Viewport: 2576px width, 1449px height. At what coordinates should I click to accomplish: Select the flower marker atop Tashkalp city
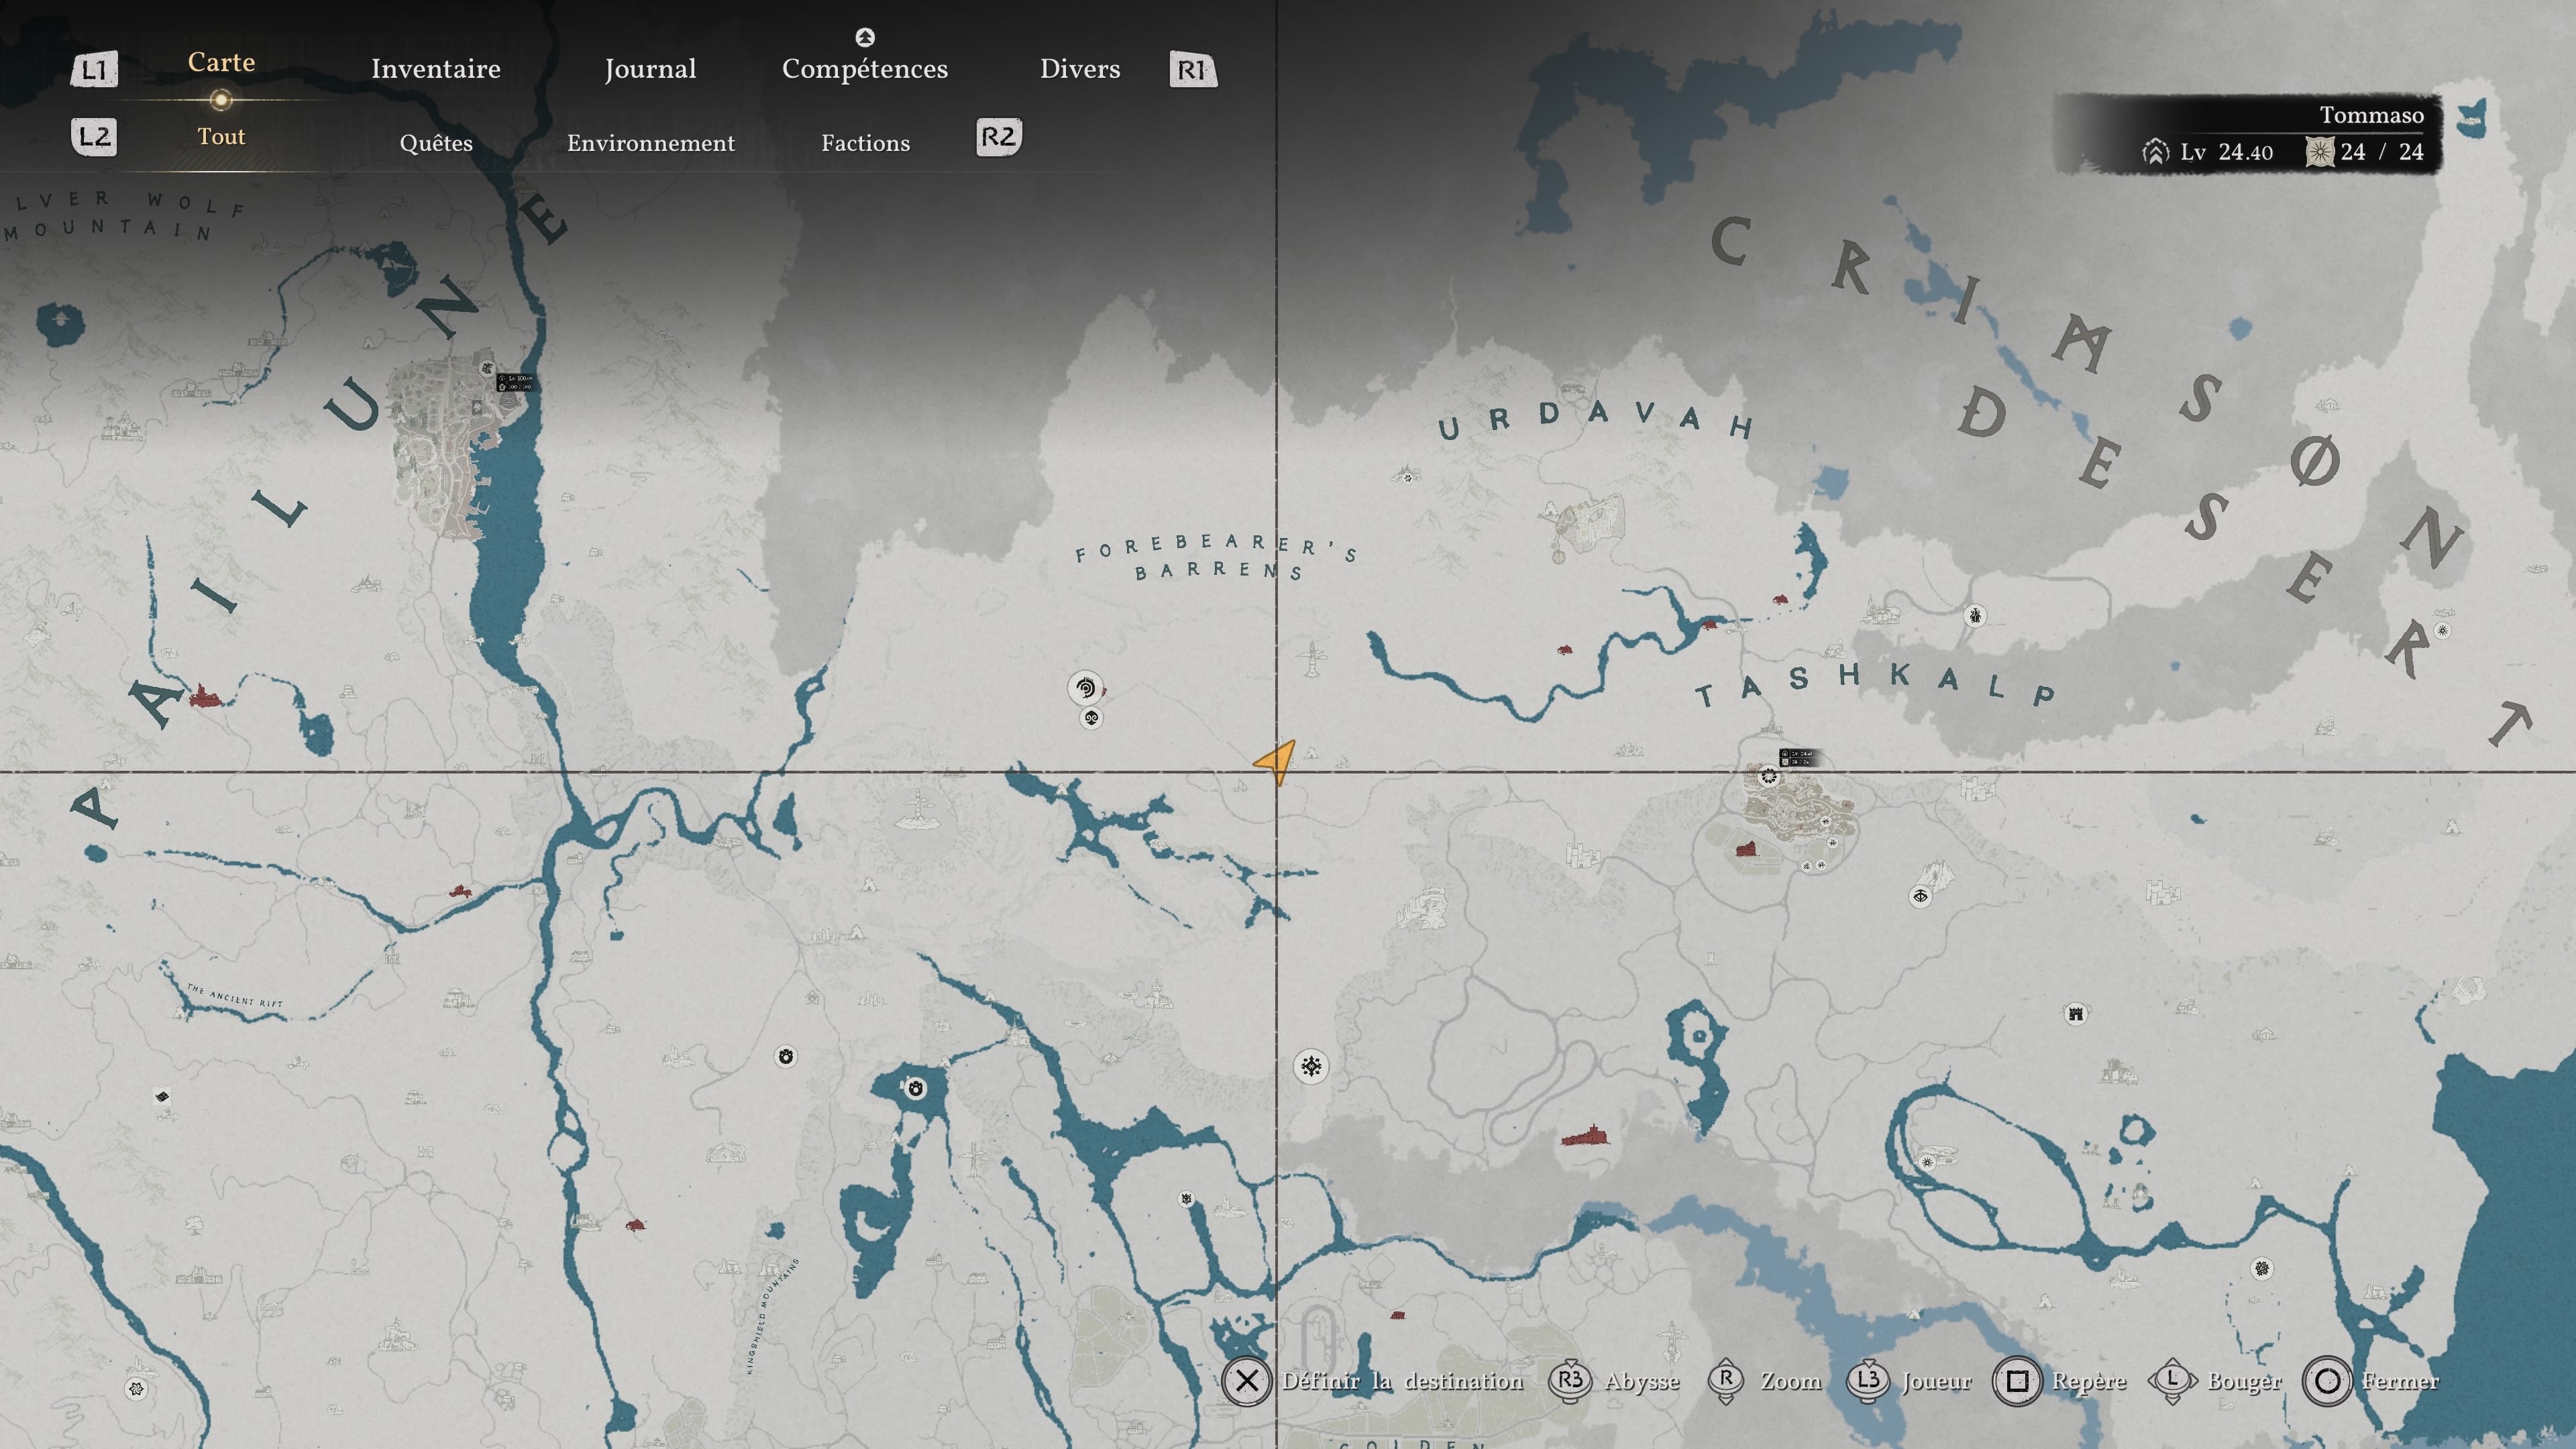[1769, 776]
